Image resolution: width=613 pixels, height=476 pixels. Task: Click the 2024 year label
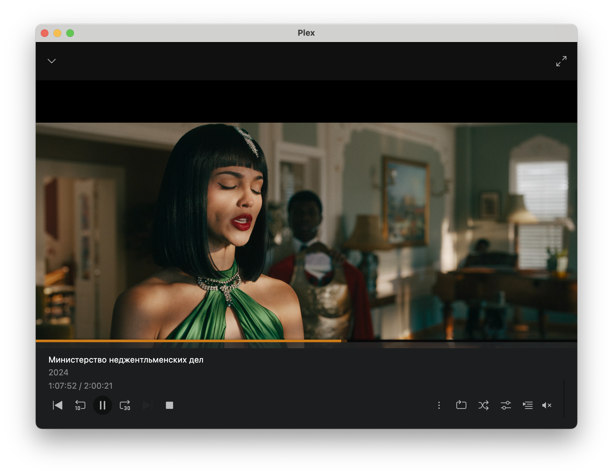pyautogui.click(x=58, y=372)
